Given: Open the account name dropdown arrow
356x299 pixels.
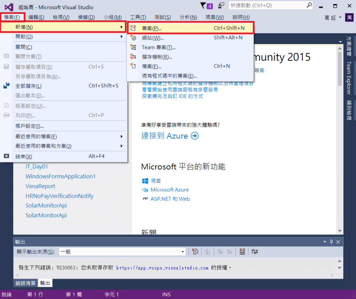Looking at the screenshot, I should pyautogui.click(x=340, y=17).
